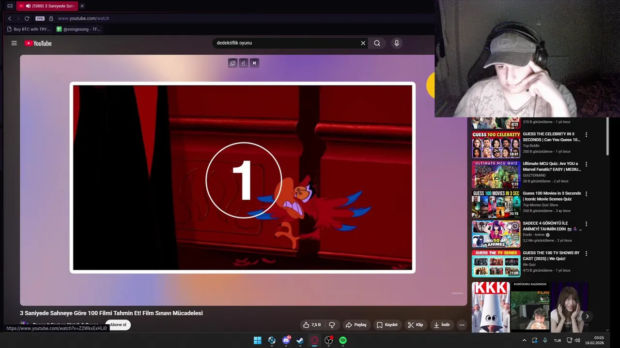Open 'GUESS THE 100 TV SHOWS BY CAST' thumbnail
620x348 pixels.
[496, 263]
